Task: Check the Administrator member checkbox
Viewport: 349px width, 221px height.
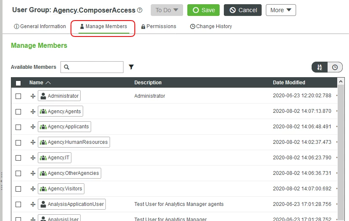Action: [18, 96]
